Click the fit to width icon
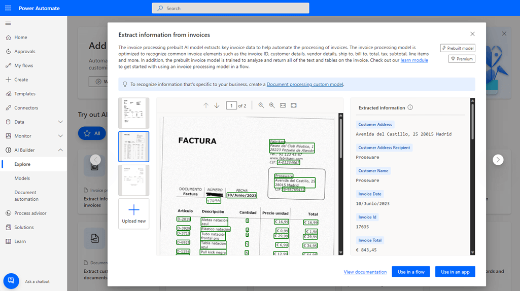The height and width of the screenshot is (291, 520). (283, 105)
